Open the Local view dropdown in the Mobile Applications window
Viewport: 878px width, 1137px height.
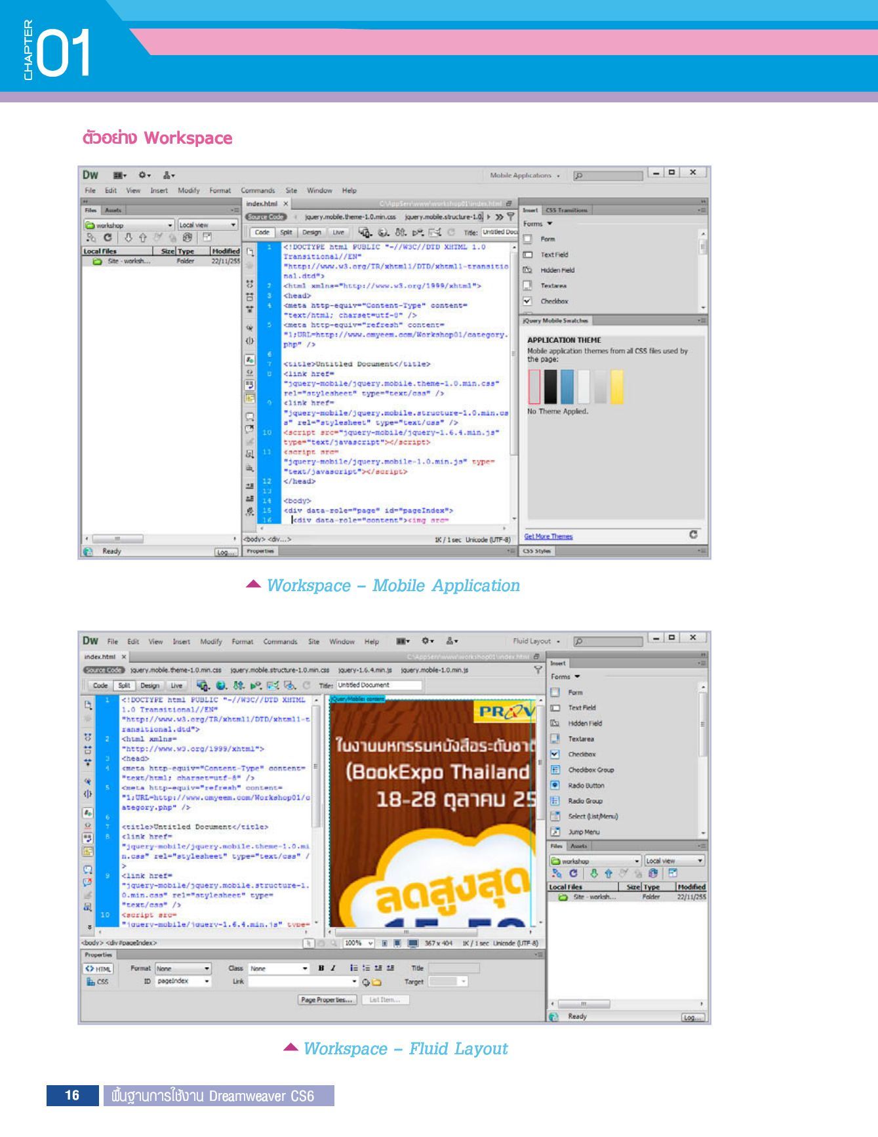tap(207, 225)
